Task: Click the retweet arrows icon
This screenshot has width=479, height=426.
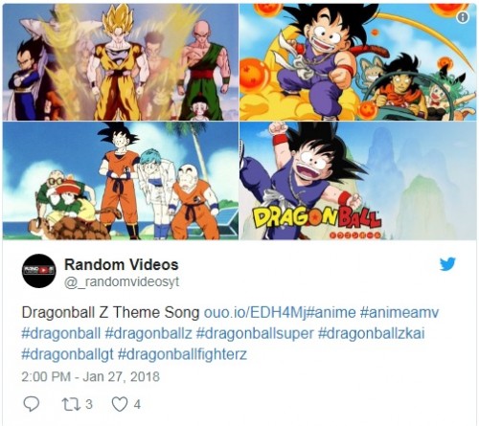Action: 69,404
